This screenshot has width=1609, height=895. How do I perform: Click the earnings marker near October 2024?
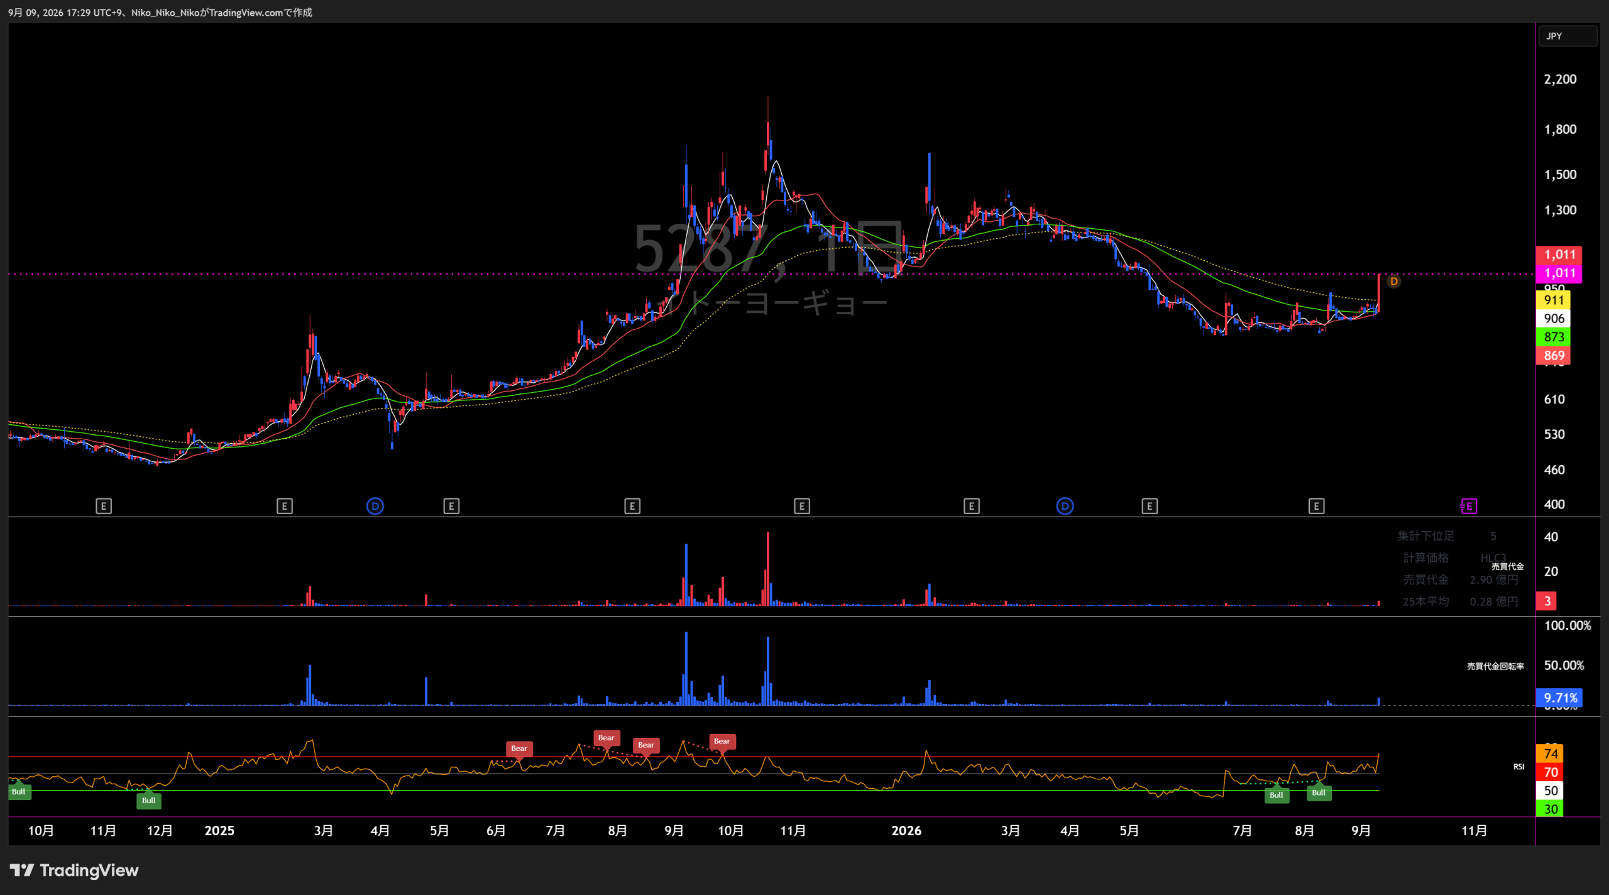(x=104, y=506)
